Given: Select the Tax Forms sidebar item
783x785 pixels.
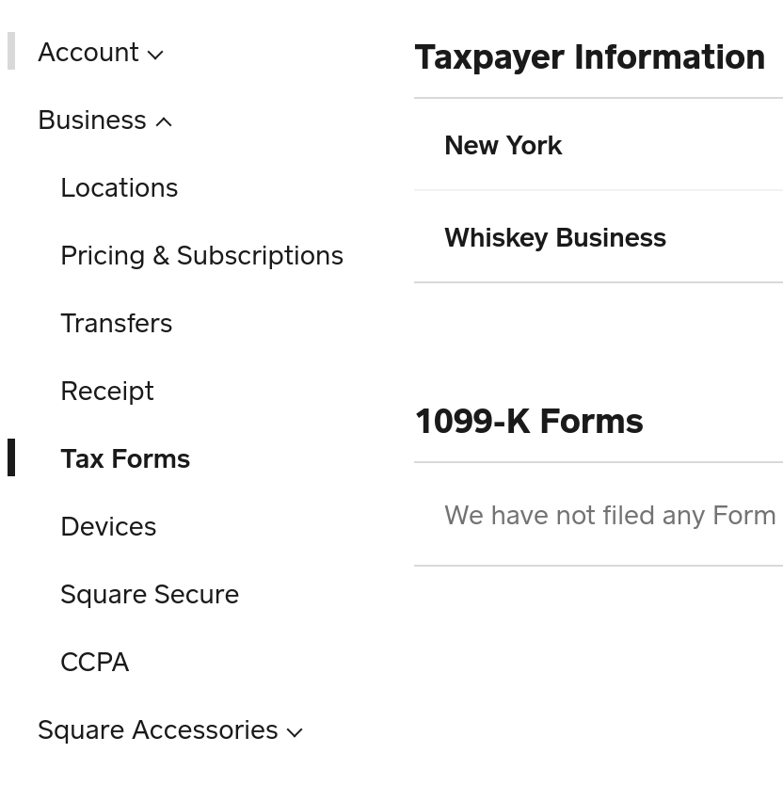Looking at the screenshot, I should [x=125, y=459].
